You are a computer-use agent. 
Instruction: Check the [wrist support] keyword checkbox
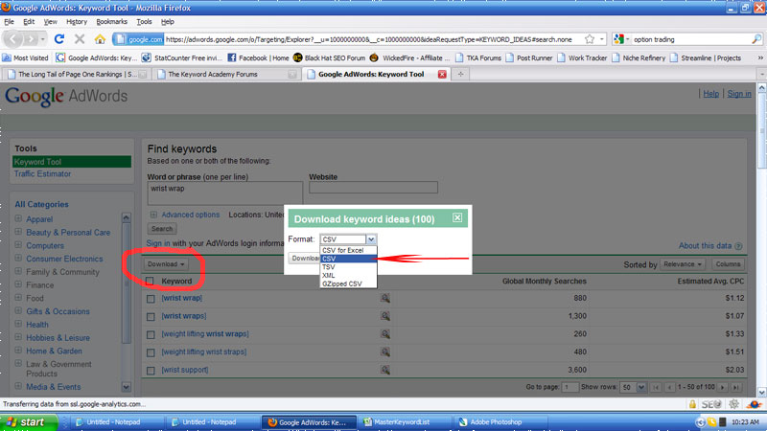pyautogui.click(x=151, y=371)
